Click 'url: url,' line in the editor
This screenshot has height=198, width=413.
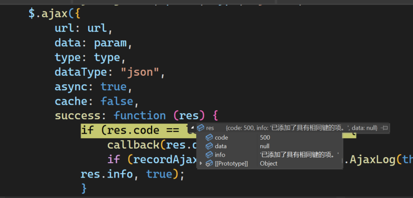tap(84, 28)
